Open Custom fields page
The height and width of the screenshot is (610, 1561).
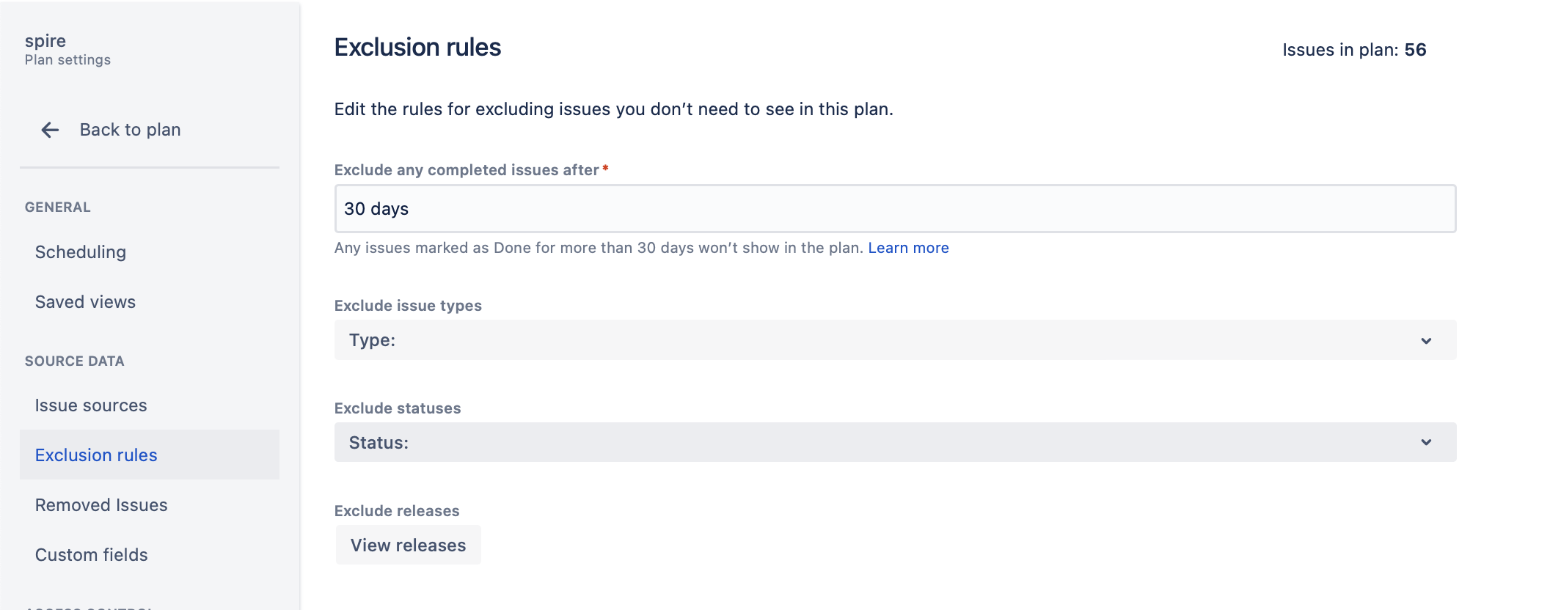tap(92, 555)
